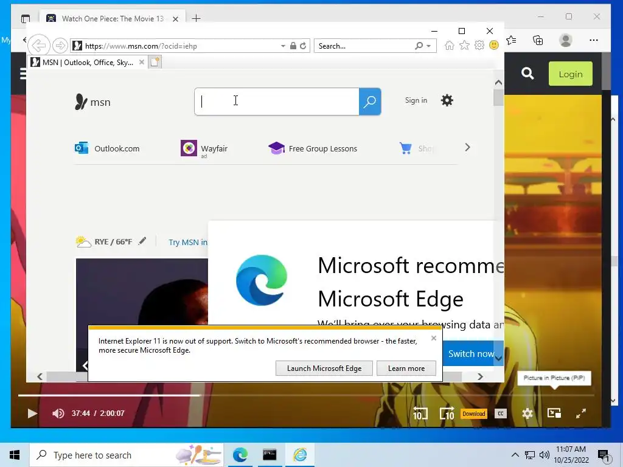Click the Internet Explorer search magnifier icon
This screenshot has height=467, width=623.
[419, 46]
